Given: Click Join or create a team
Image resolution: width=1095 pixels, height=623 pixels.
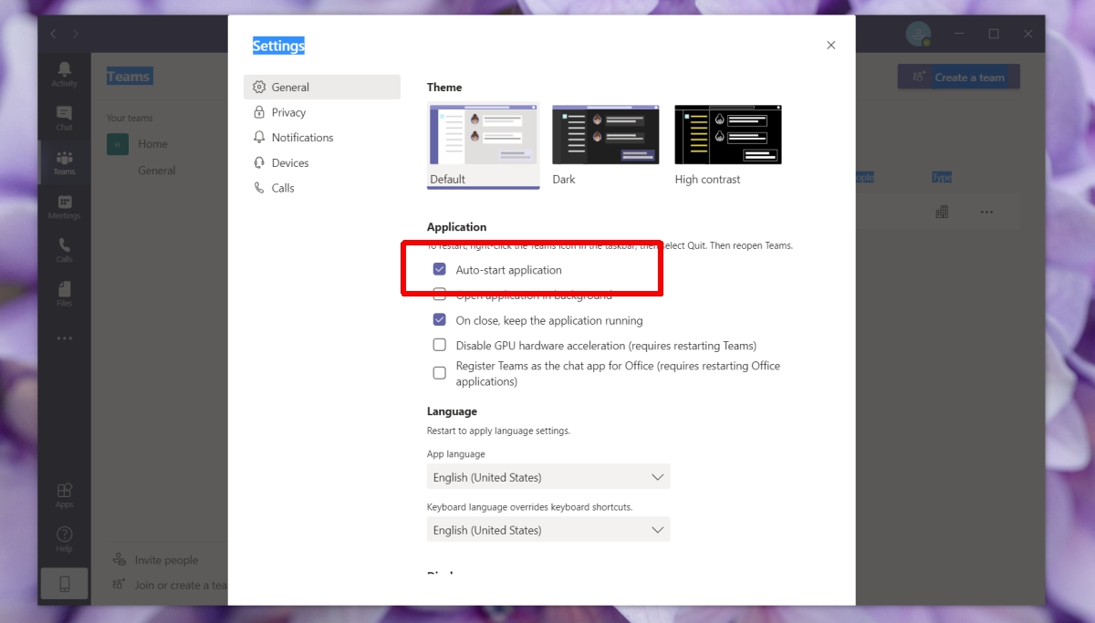Looking at the screenshot, I should (x=181, y=585).
